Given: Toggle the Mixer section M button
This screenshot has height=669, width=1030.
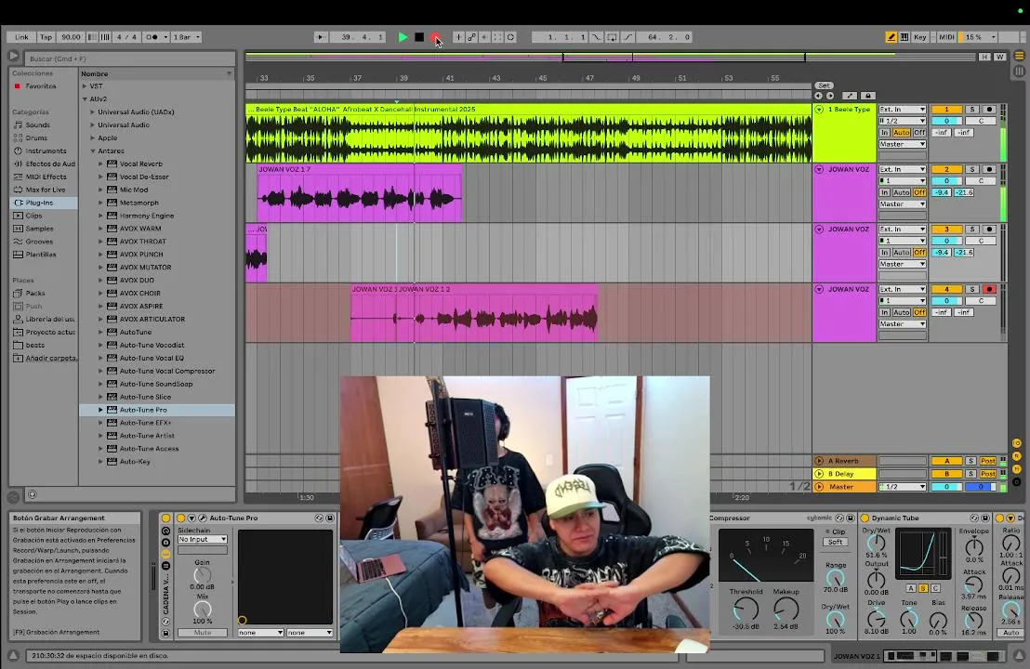Looking at the screenshot, I should (1017, 468).
